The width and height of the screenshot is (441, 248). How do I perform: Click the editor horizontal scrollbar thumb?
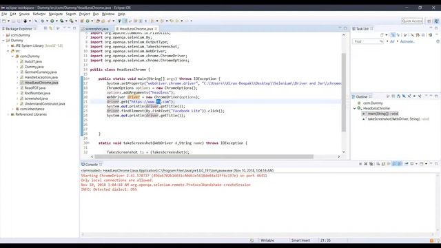pyautogui.click(x=204, y=156)
